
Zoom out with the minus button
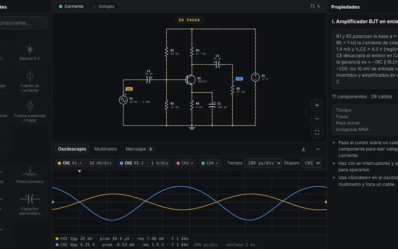(x=317, y=119)
